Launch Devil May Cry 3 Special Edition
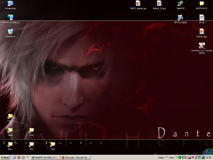213x160 pixels. (x=202, y=48)
